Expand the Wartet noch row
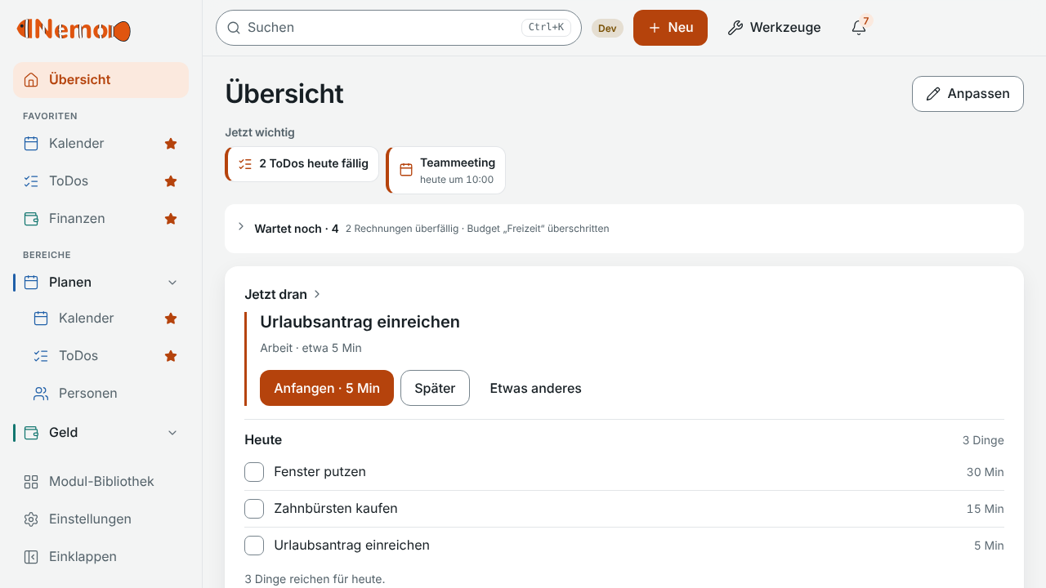The image size is (1046, 588). 624,229
